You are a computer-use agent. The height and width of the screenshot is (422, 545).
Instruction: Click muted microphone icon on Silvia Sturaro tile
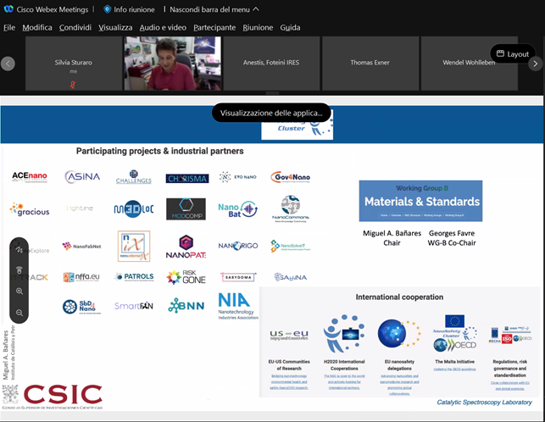point(73,84)
